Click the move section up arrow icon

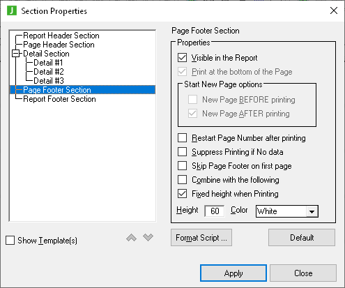pyautogui.click(x=131, y=238)
